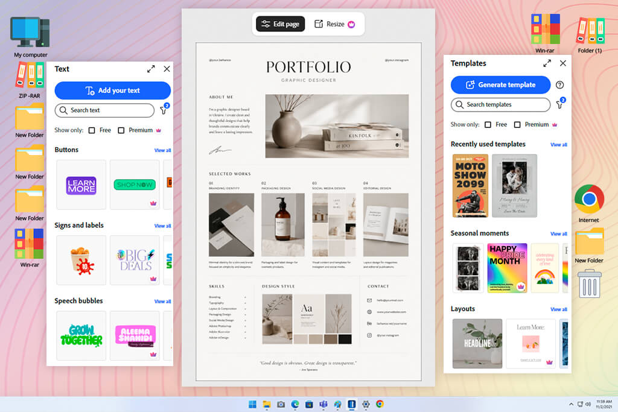Open filter icon in Templates panel
Image resolution: width=618 pixels, height=412 pixels.
point(560,104)
